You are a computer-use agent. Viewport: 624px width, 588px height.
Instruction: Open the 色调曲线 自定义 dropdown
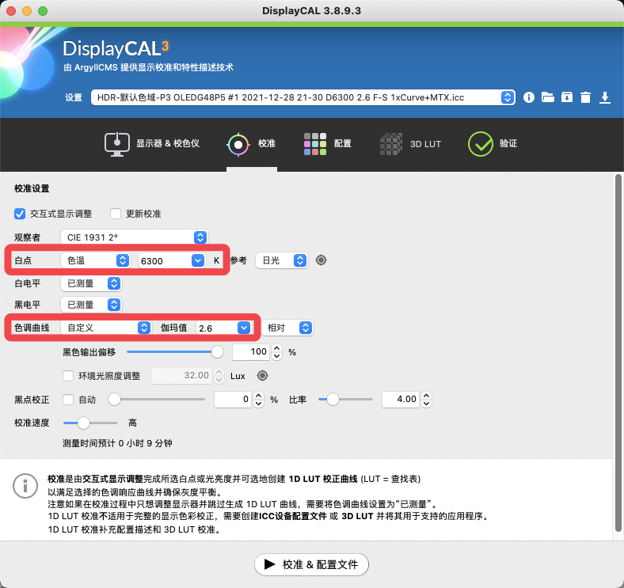(x=106, y=328)
